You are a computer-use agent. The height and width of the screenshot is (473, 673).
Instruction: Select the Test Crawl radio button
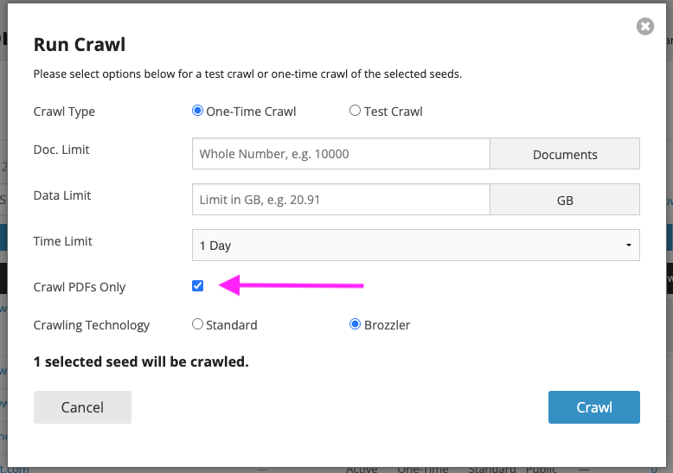point(355,111)
